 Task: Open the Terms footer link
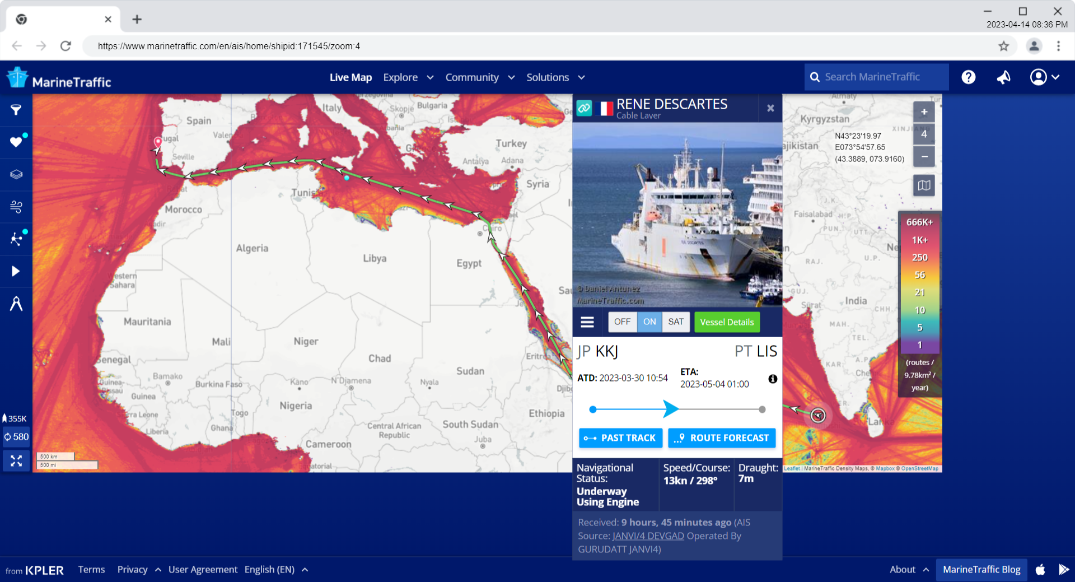pyautogui.click(x=91, y=570)
